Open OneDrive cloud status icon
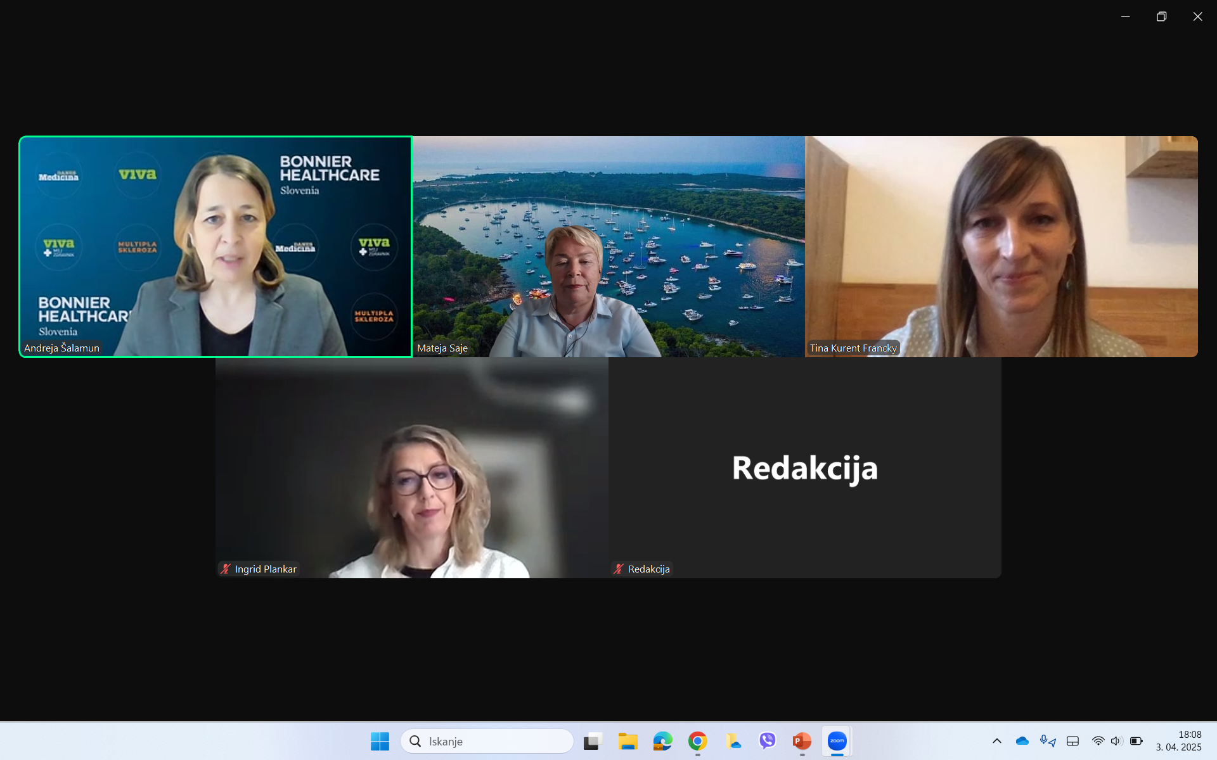The image size is (1217, 760). pos(1022,741)
